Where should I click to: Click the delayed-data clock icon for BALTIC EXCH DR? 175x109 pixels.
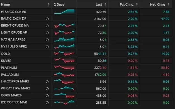pyautogui.click(x=47, y=19)
